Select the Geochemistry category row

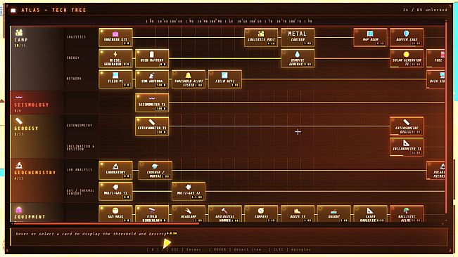point(37,180)
